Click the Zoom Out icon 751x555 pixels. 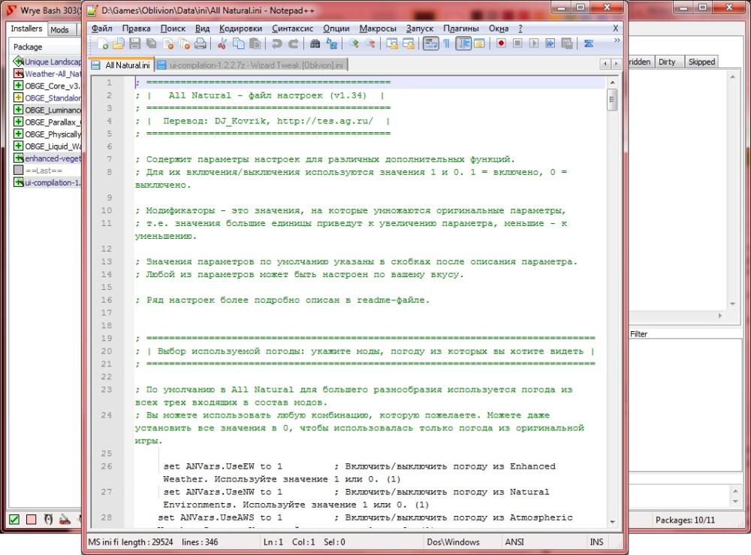[x=370, y=44]
